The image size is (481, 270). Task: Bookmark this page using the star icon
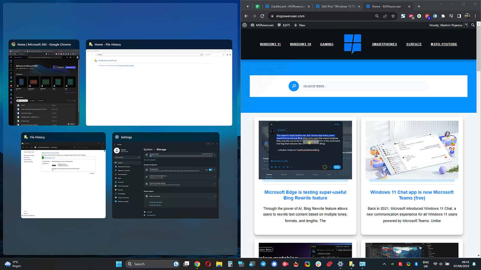(x=393, y=16)
